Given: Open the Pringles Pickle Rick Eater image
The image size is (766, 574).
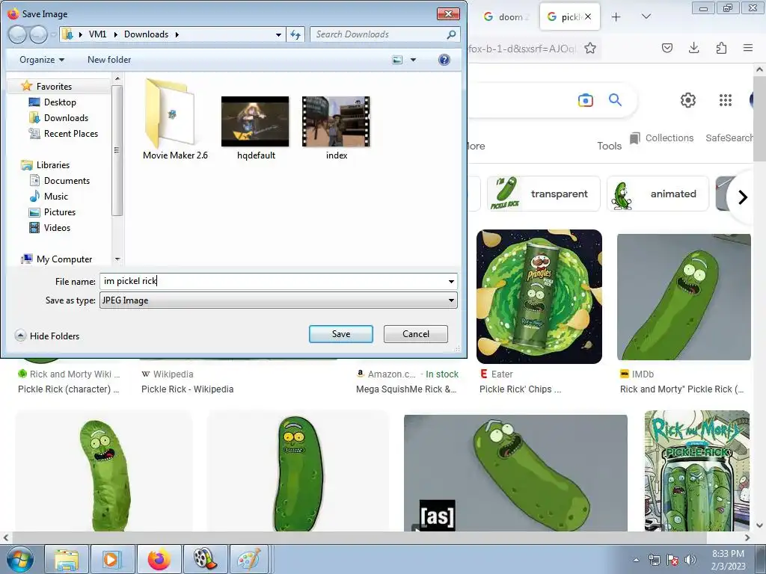Looking at the screenshot, I should point(539,297).
